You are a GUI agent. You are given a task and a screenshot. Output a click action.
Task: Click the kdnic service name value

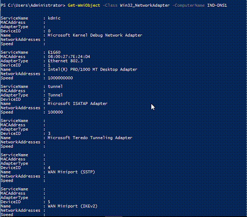pyautogui.click(x=54, y=18)
